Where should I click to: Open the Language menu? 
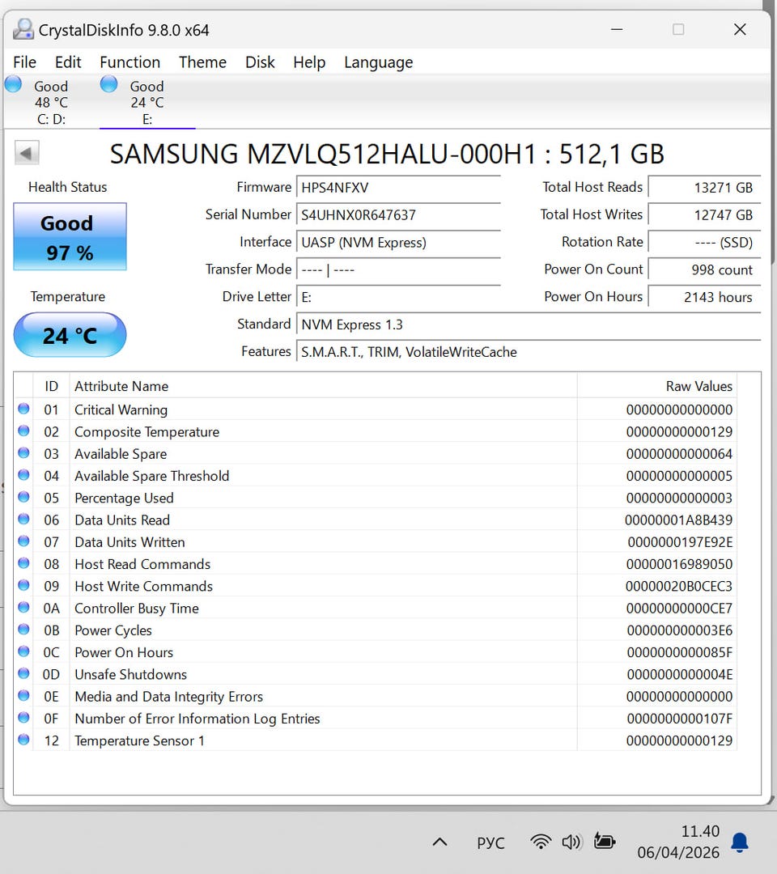pyautogui.click(x=378, y=62)
